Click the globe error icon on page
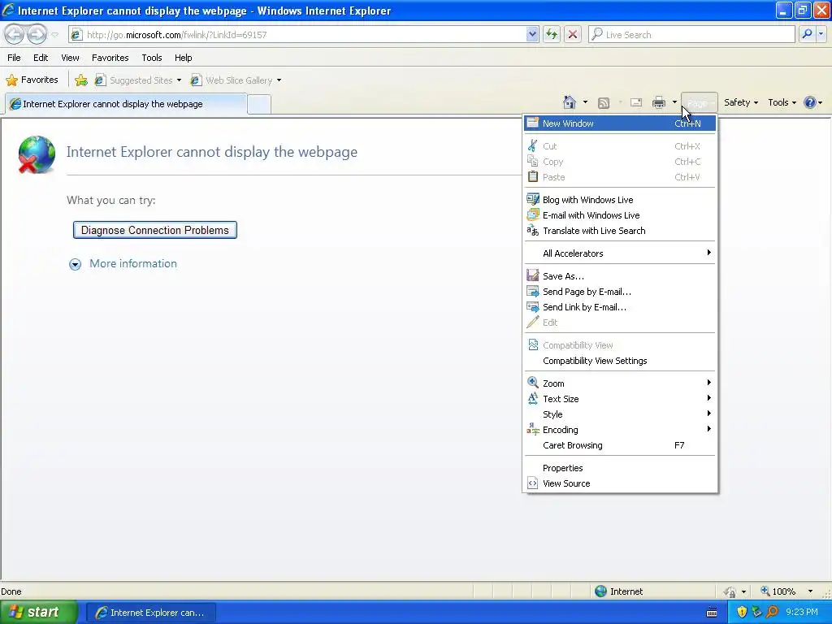 tap(36, 154)
